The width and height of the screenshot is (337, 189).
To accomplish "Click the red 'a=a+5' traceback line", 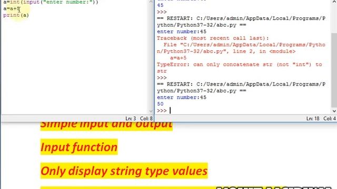I will (179, 58).
